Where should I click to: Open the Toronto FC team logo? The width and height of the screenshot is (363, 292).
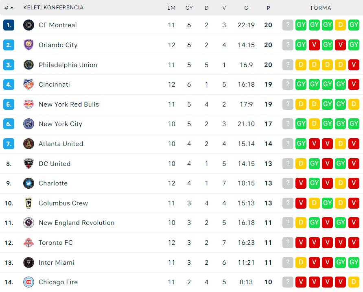(x=29, y=242)
